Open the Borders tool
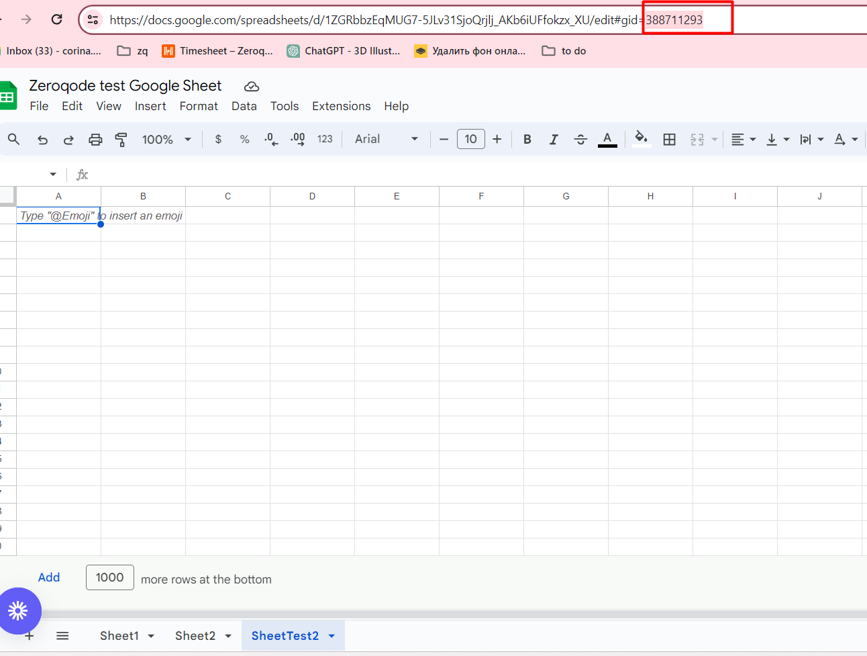Screen dimensions: 867x656 669,140
